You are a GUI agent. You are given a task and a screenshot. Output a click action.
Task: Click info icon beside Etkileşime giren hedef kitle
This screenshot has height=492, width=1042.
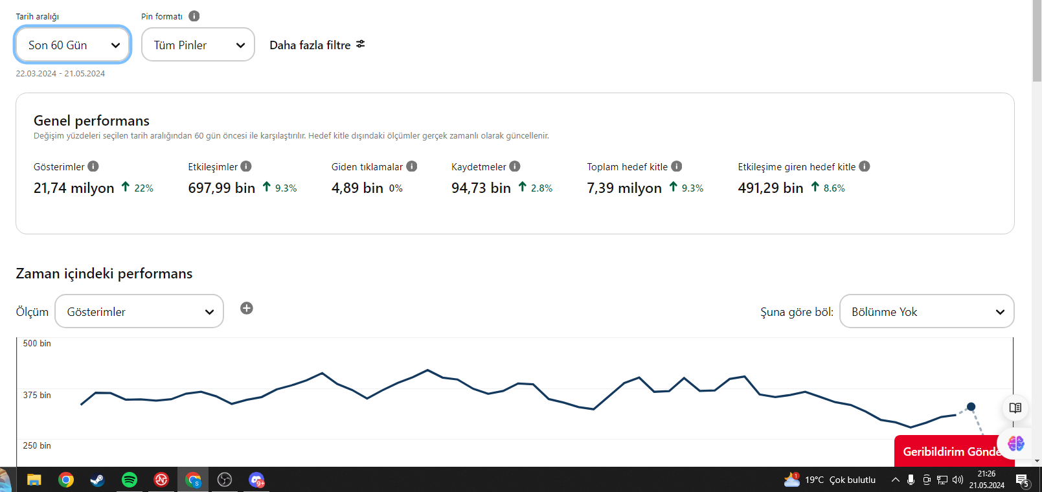[865, 166]
